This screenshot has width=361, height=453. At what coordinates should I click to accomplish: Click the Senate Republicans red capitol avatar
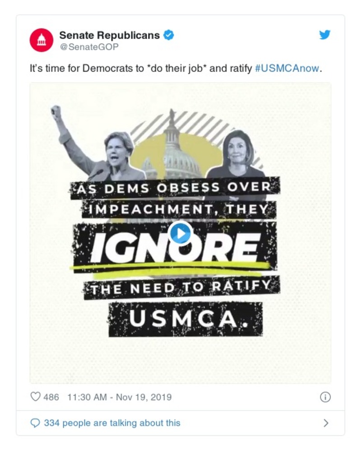(42, 40)
